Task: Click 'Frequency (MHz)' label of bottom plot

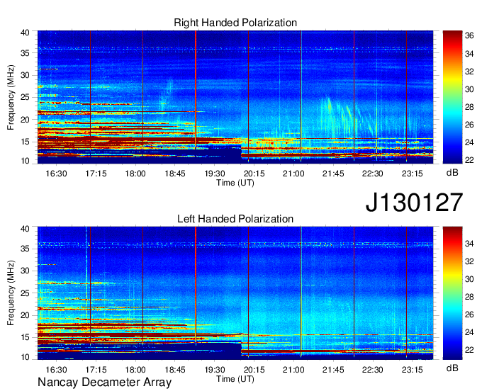Action: 11,293
